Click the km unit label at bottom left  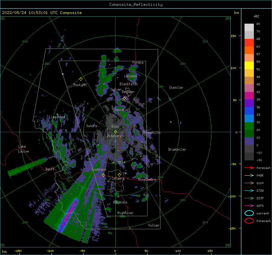[x=4, y=252]
